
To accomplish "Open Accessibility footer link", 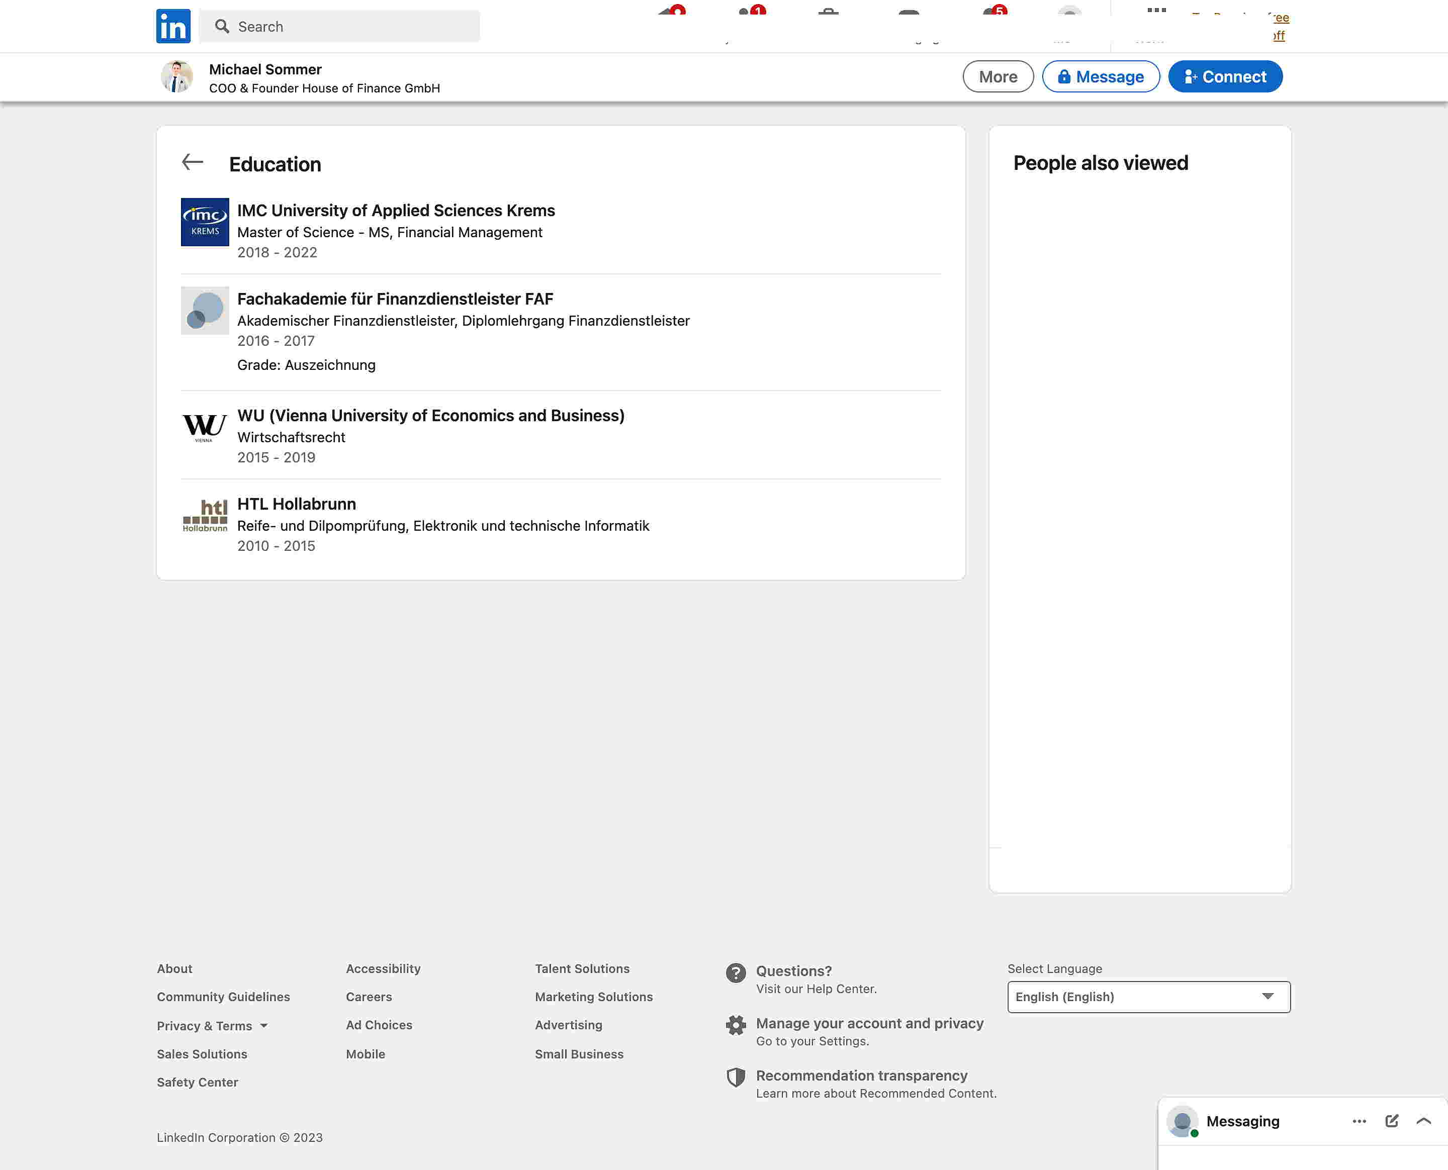I will pyautogui.click(x=383, y=968).
